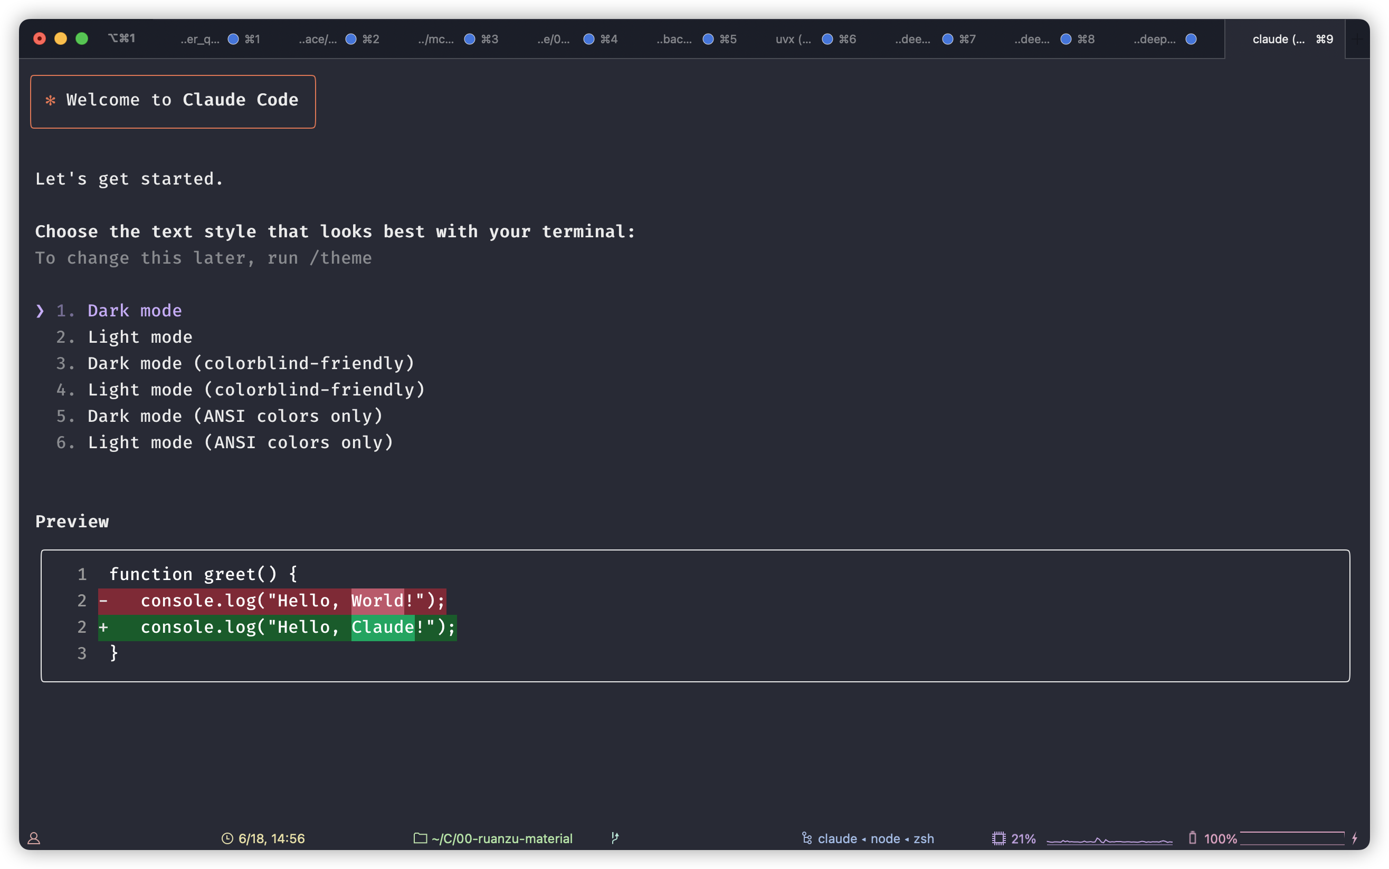Click the user profile icon in status bar
The image size is (1389, 869).
coord(34,838)
